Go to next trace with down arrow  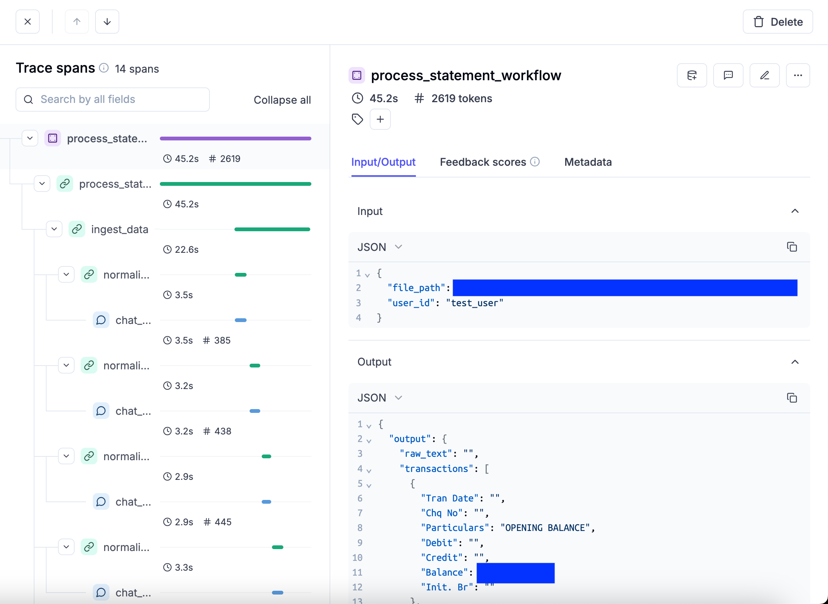(107, 22)
